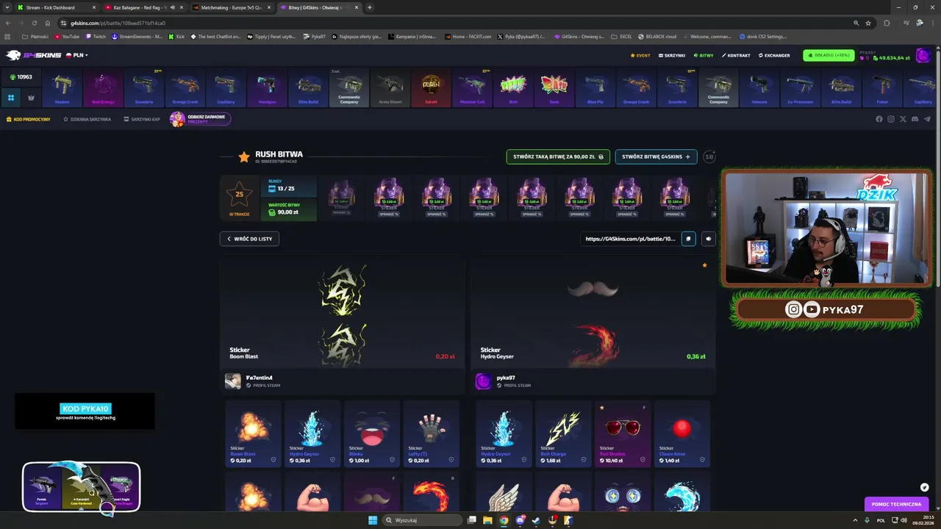Open KOD PROMOCYJNY link
This screenshot has height=529, width=941.
coord(29,119)
